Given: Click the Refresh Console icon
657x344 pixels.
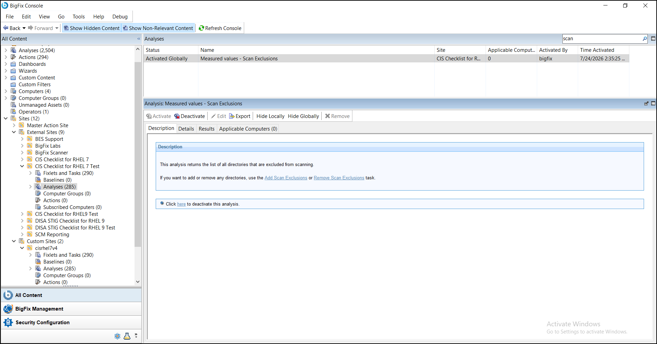Looking at the screenshot, I should click(x=201, y=28).
